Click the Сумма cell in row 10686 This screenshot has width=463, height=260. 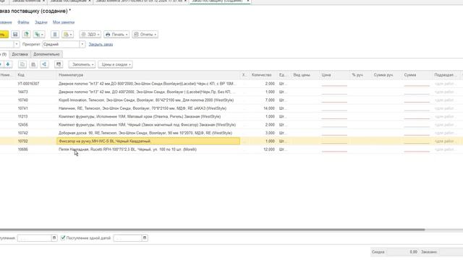pyautogui.click(x=417, y=149)
